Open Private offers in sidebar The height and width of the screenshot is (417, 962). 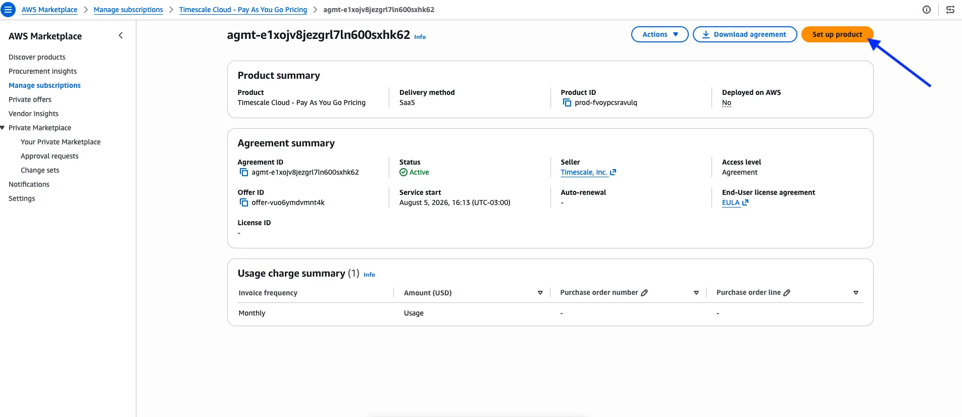click(30, 99)
